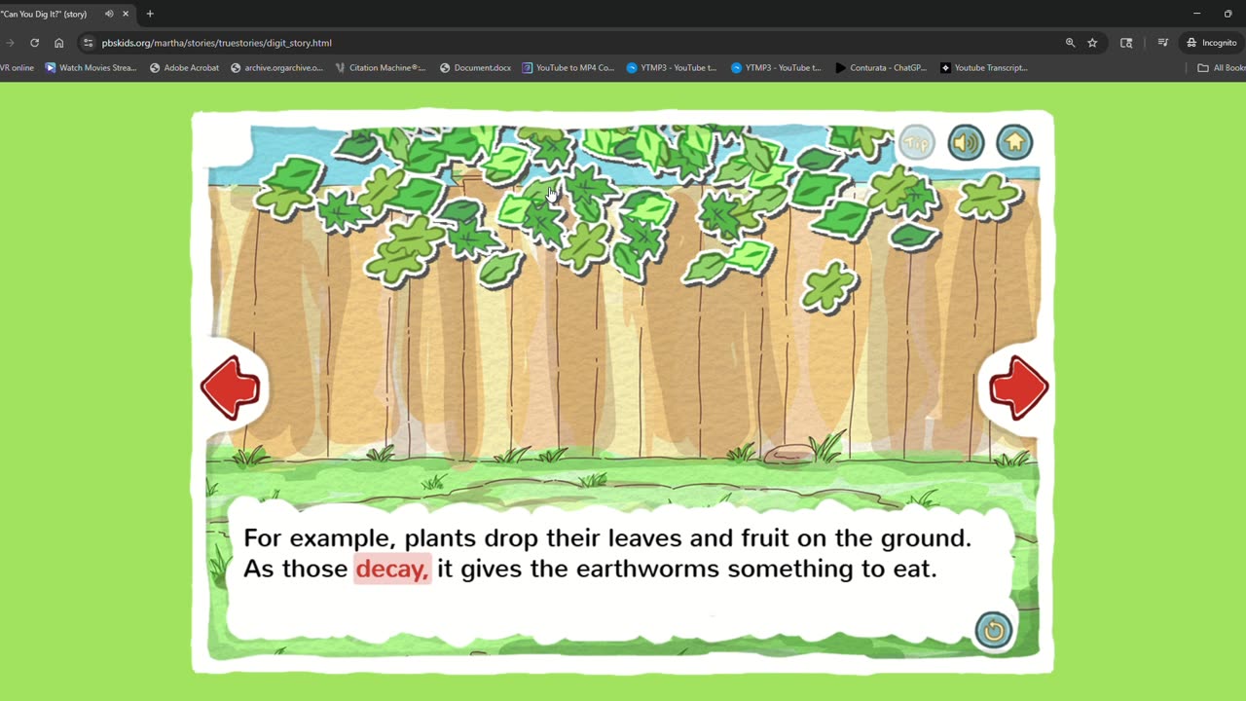Open the zoom magnifier in the address bar
Viewport: 1246px width, 701px height.
tap(1070, 43)
